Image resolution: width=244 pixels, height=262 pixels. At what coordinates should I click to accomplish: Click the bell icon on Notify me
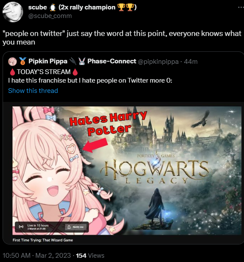click(69, 227)
